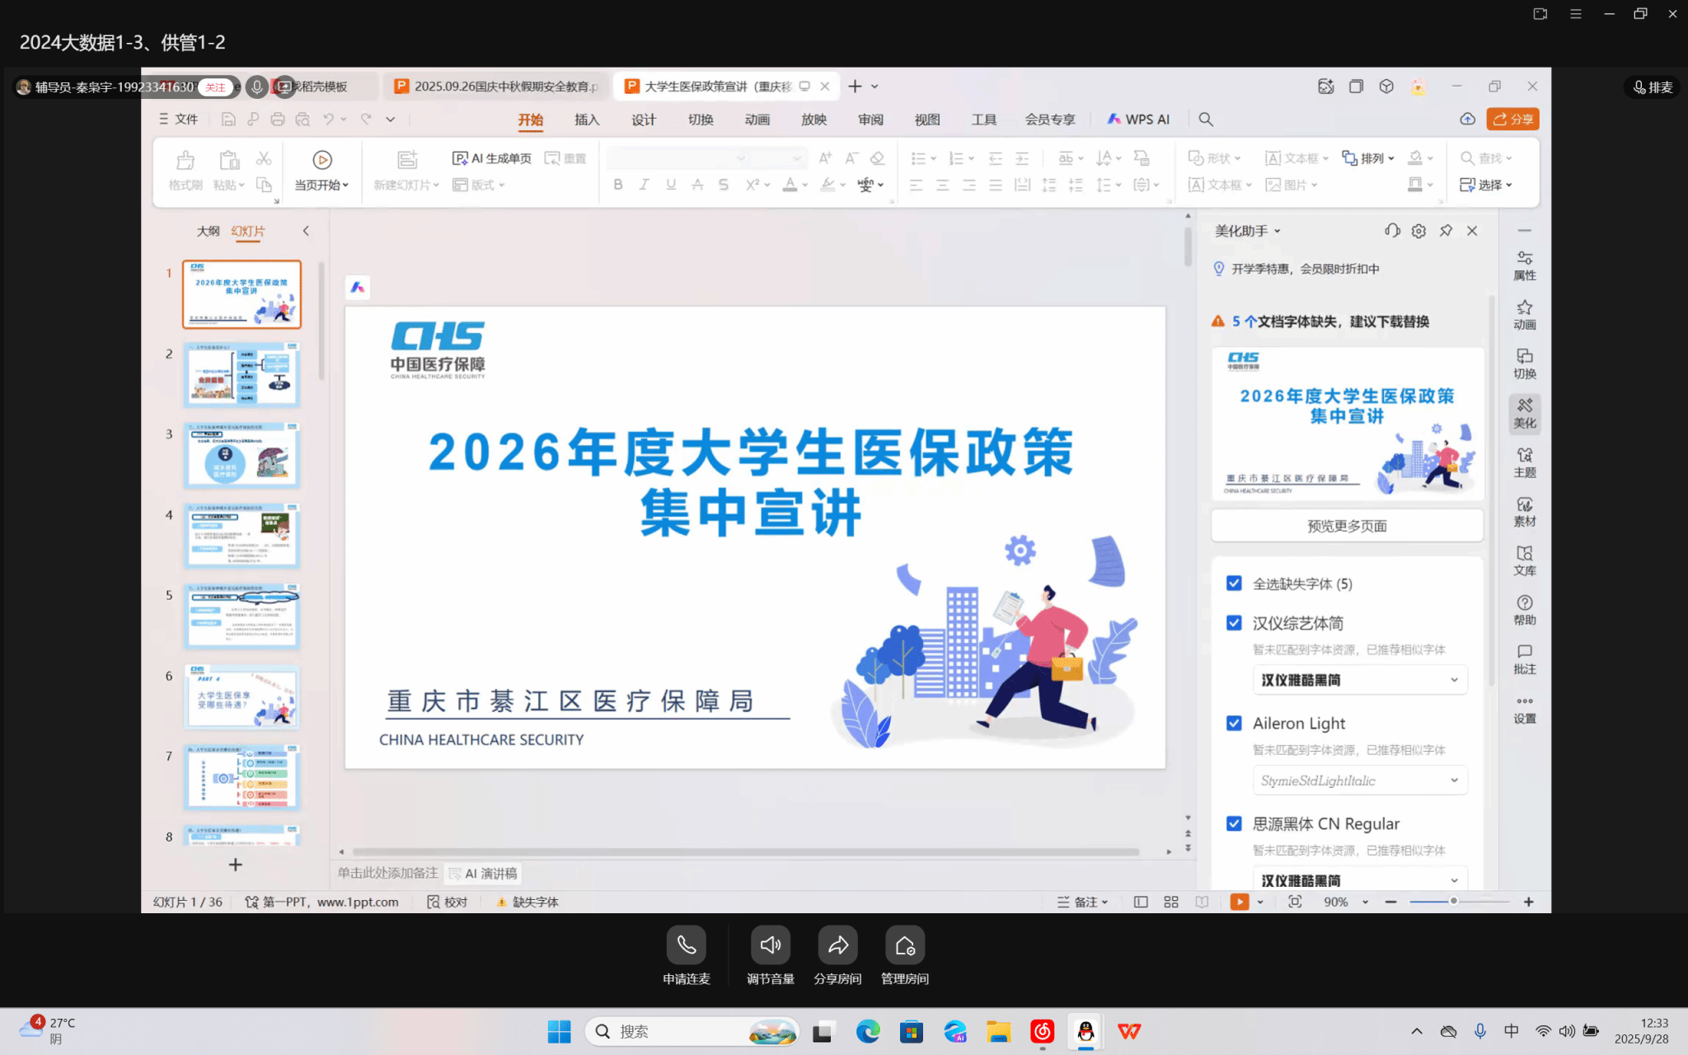Click the 调节音量 speaker icon
1688x1055 pixels.
coord(770,945)
